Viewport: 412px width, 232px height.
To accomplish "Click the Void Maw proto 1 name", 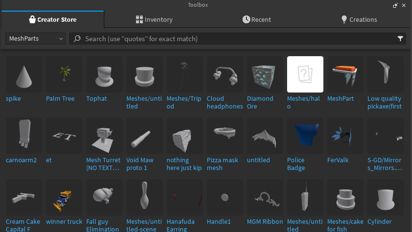I will point(140,164).
